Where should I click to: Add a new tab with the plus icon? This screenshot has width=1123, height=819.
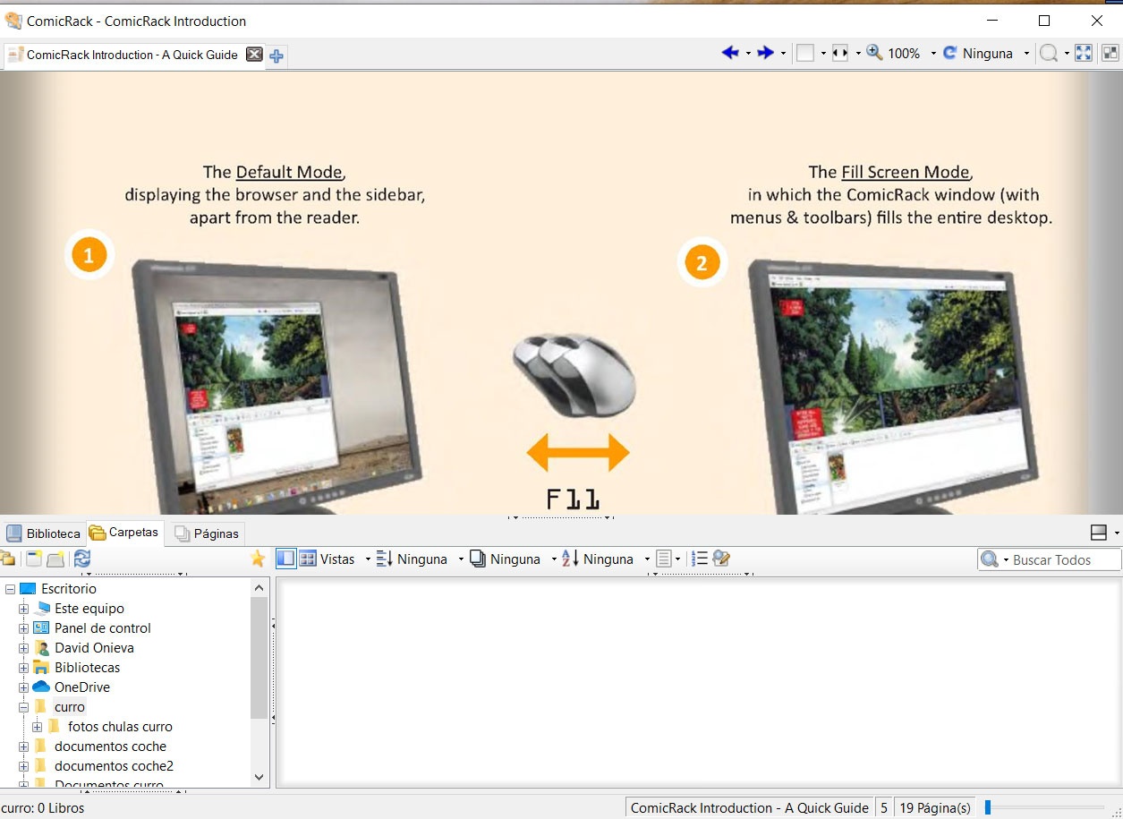[x=276, y=55]
